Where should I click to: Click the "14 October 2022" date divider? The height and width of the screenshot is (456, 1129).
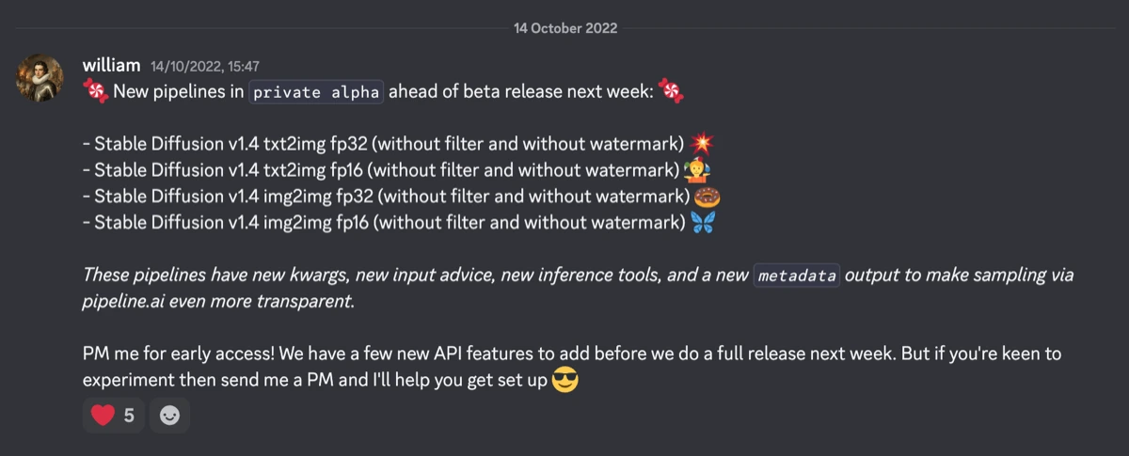click(x=565, y=28)
